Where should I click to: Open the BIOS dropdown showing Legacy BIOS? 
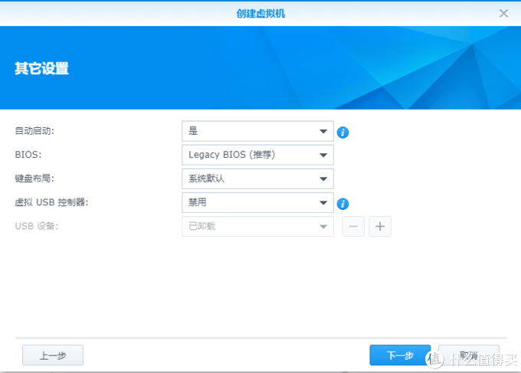257,155
